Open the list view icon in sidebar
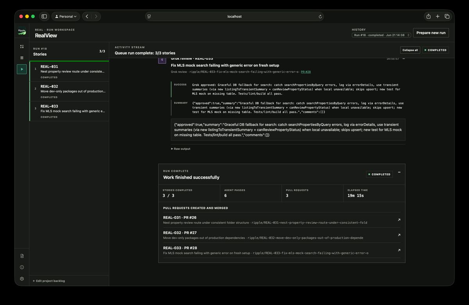 coord(22,58)
